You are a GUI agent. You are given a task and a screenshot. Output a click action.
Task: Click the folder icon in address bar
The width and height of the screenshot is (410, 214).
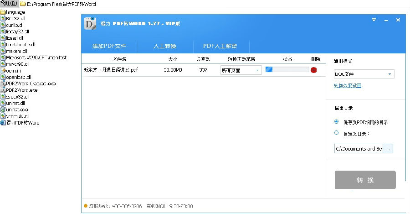pyautogui.click(x=23, y=4)
